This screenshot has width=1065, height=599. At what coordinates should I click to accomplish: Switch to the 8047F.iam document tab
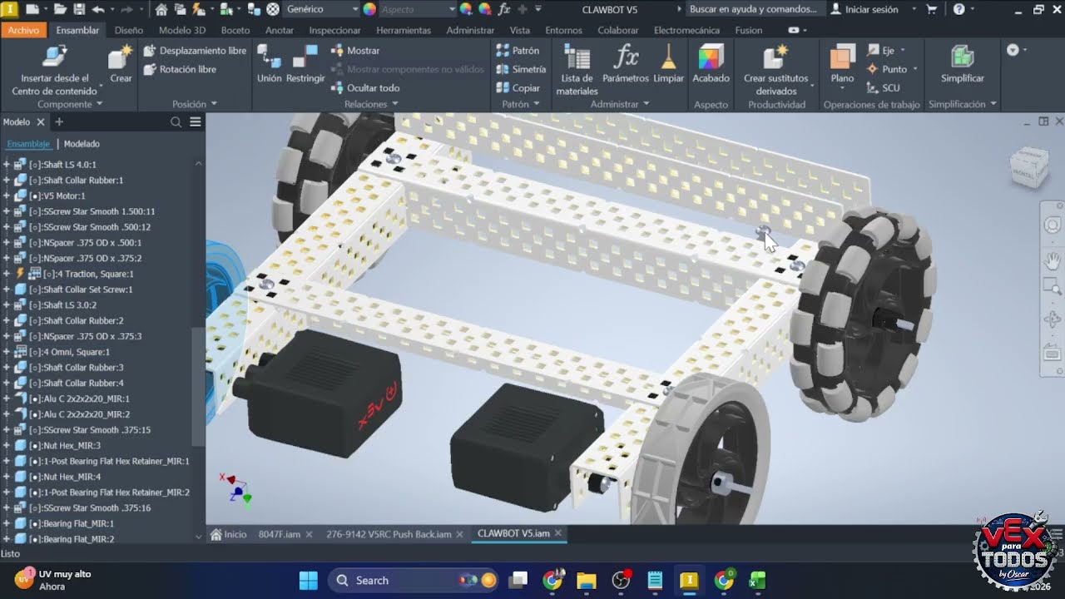point(280,534)
